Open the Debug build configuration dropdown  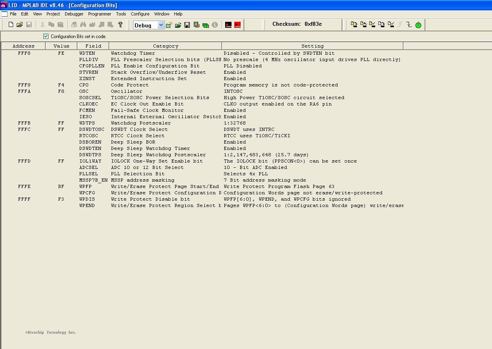[161, 25]
